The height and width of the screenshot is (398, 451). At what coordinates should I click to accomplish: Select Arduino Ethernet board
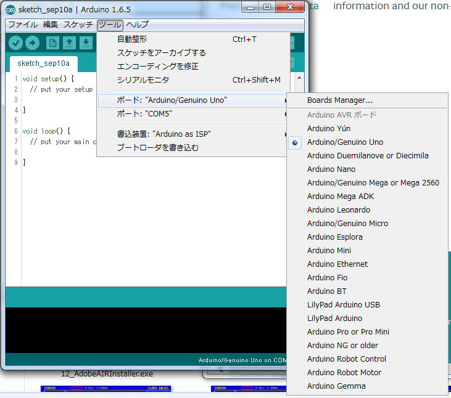[367, 264]
